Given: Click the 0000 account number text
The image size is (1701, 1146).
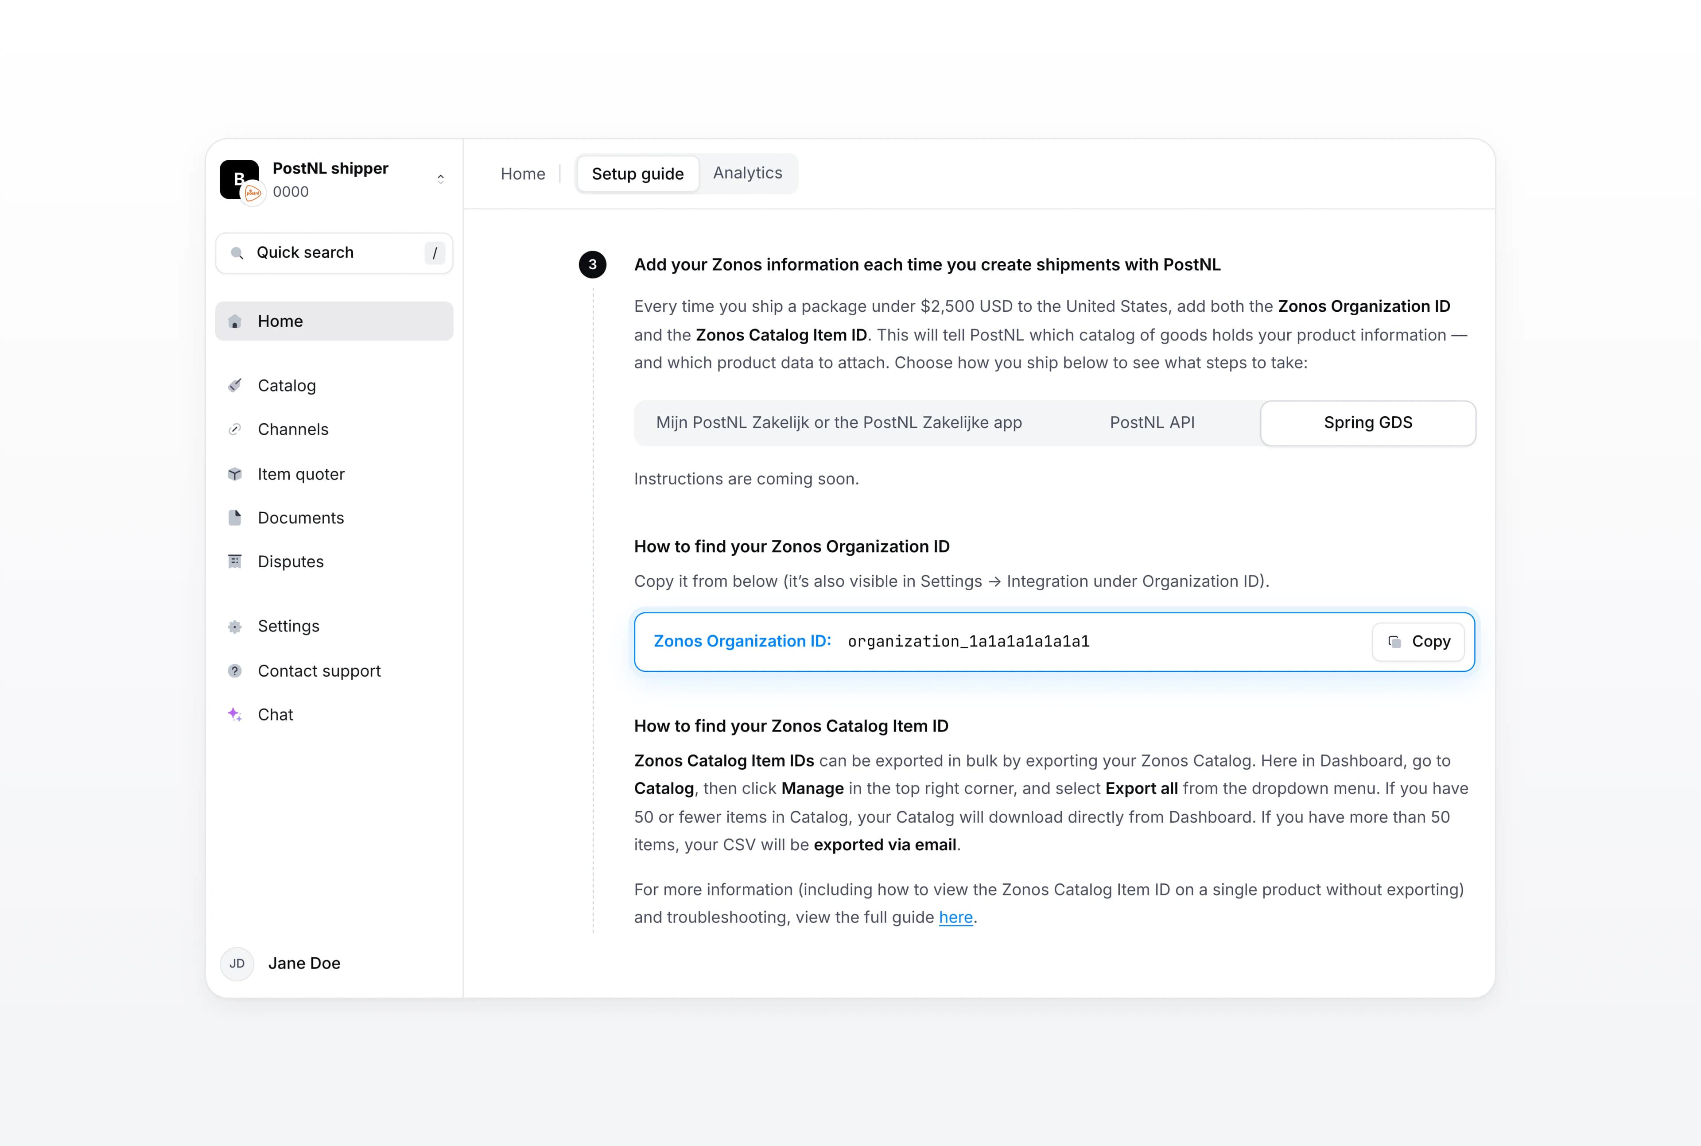Looking at the screenshot, I should pyautogui.click(x=291, y=191).
